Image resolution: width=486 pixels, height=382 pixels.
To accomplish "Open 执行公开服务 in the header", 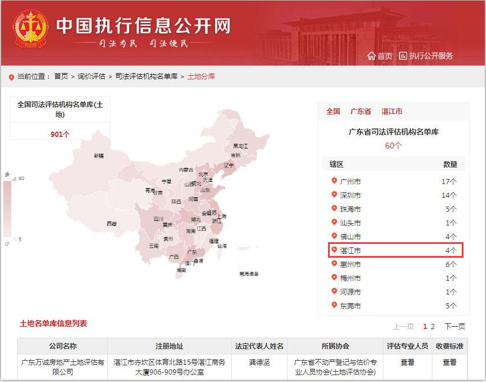I will 431,56.
